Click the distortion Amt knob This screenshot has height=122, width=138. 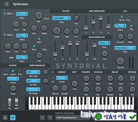(75, 84)
